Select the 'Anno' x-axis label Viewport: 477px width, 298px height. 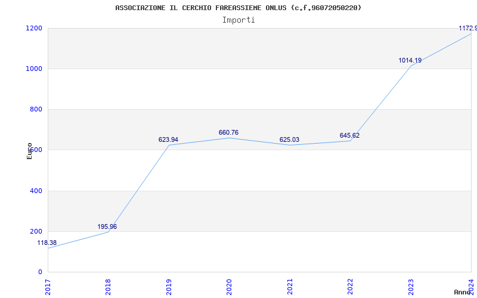point(463,292)
